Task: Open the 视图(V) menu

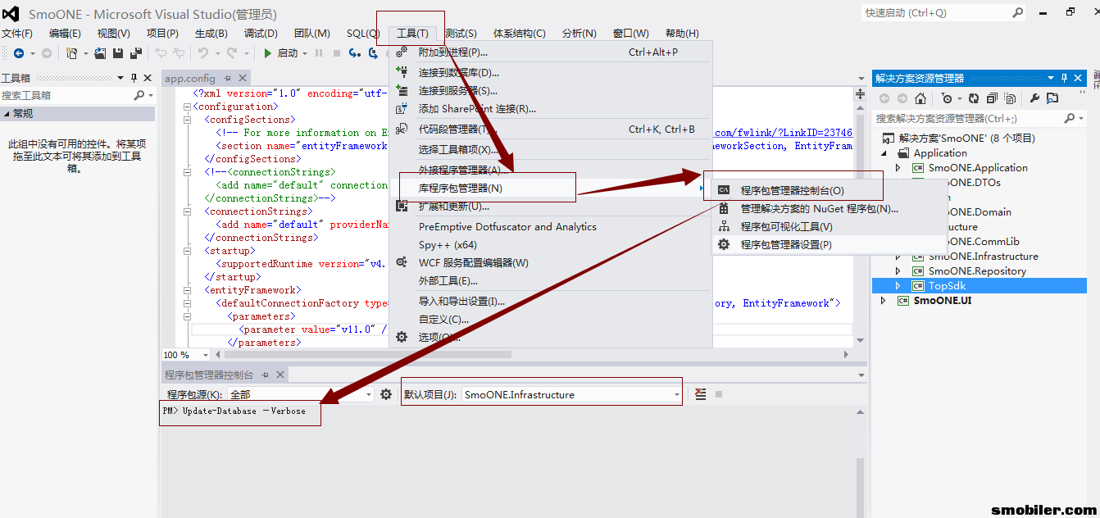Action: coord(113,34)
